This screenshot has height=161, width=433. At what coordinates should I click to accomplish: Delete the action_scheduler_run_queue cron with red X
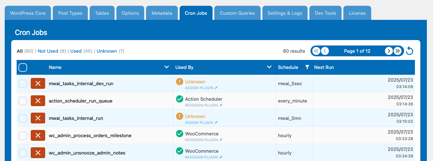point(38,101)
